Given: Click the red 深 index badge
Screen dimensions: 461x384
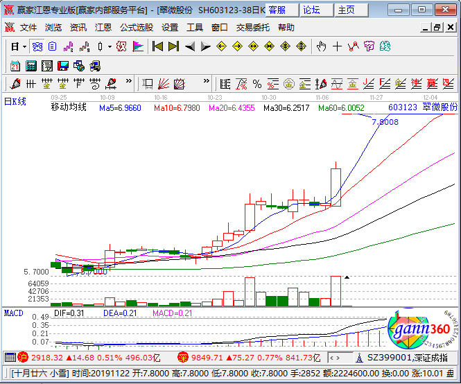Looking at the screenshot, I should pyautogui.click(x=182, y=358).
